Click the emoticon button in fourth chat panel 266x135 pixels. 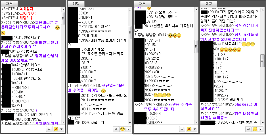[255, 129]
